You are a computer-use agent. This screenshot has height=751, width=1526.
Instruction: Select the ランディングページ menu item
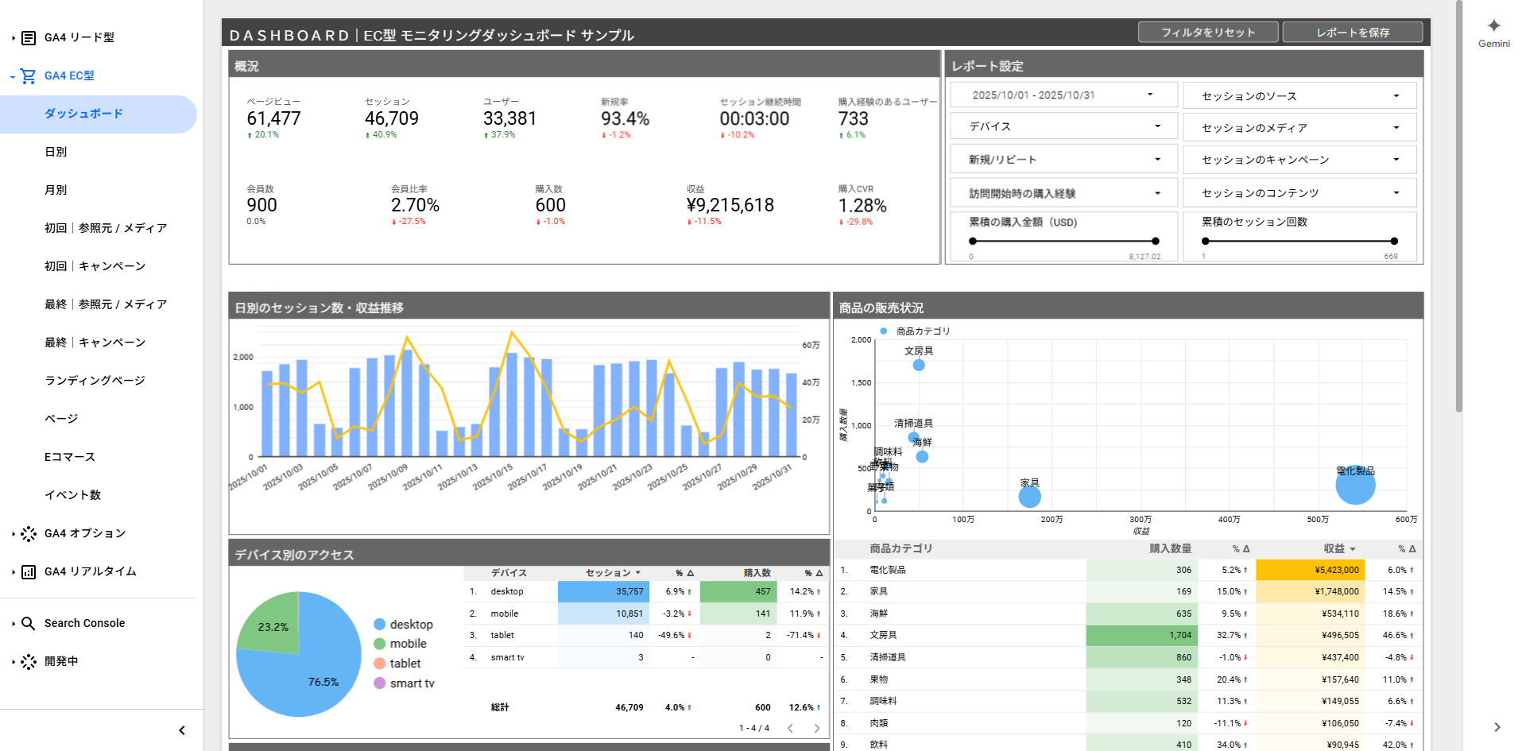coord(95,381)
